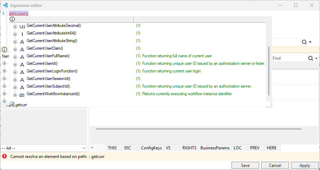
Task: Click the horizontal scrollbar in the lower panel
Action: pyautogui.click(x=198, y=129)
